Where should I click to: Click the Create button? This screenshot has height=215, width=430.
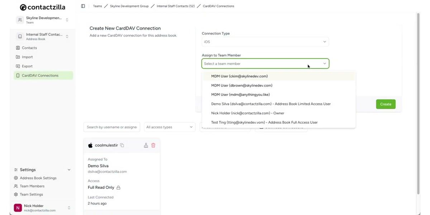385,104
